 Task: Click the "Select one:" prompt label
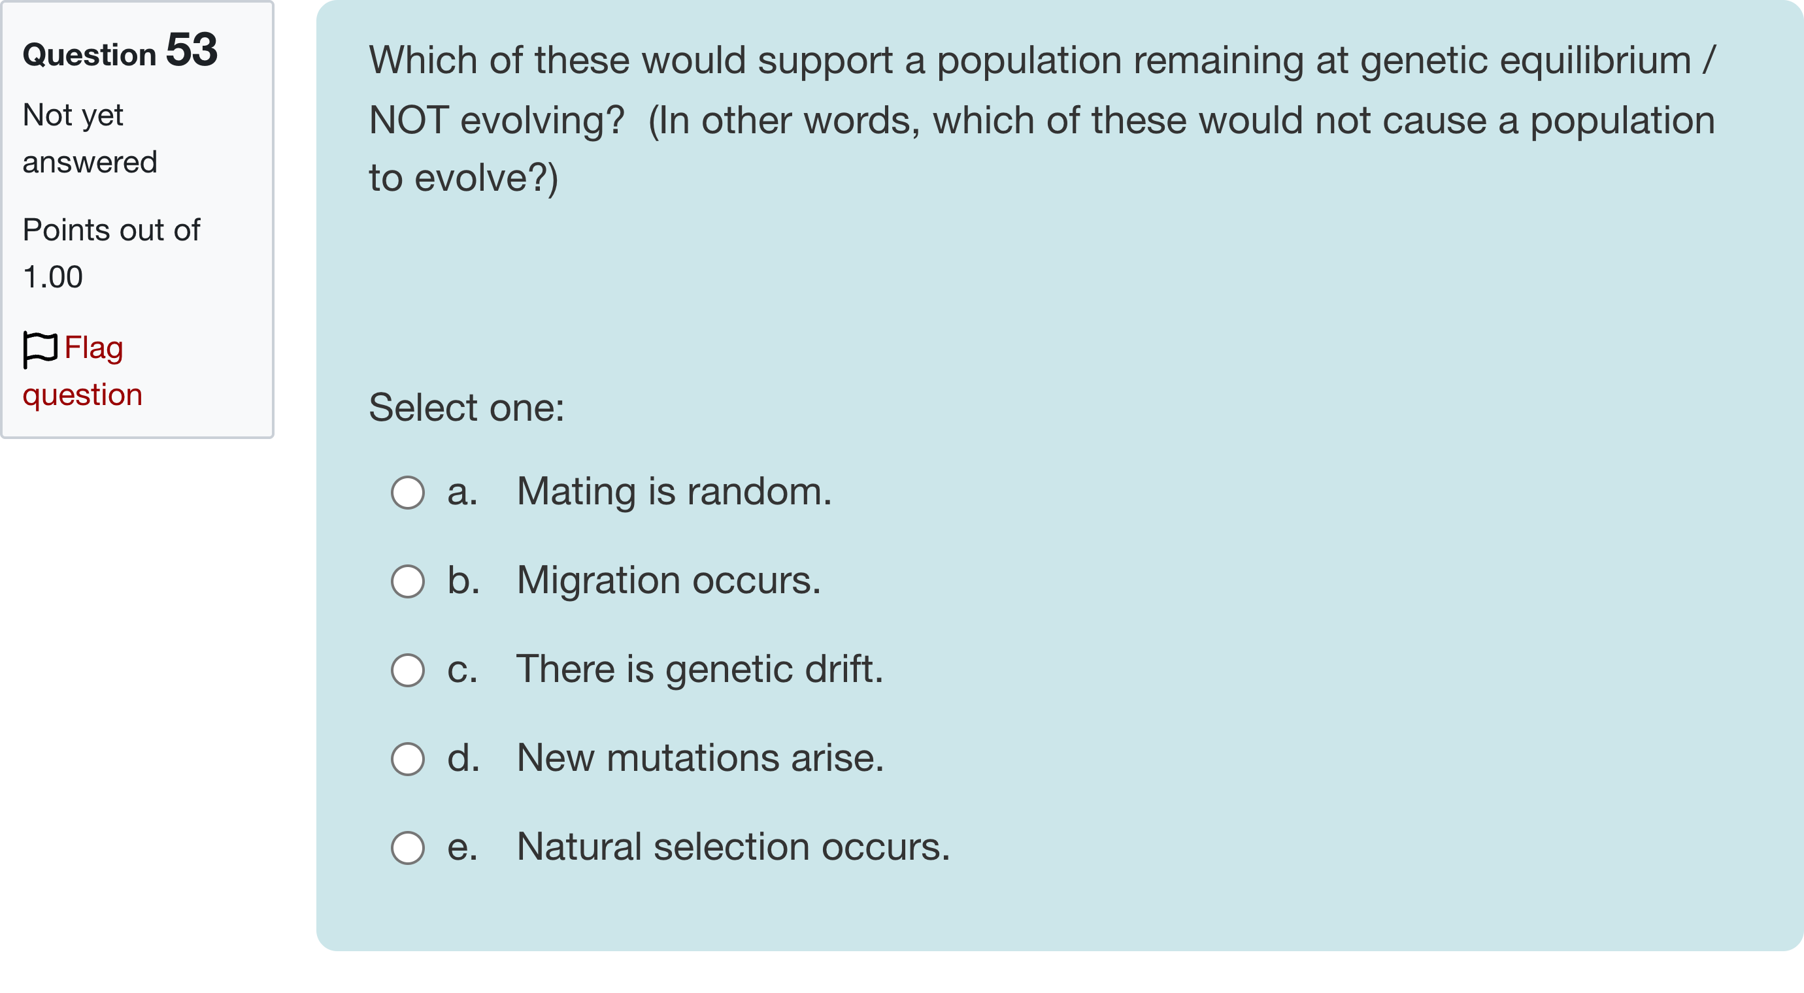[467, 407]
